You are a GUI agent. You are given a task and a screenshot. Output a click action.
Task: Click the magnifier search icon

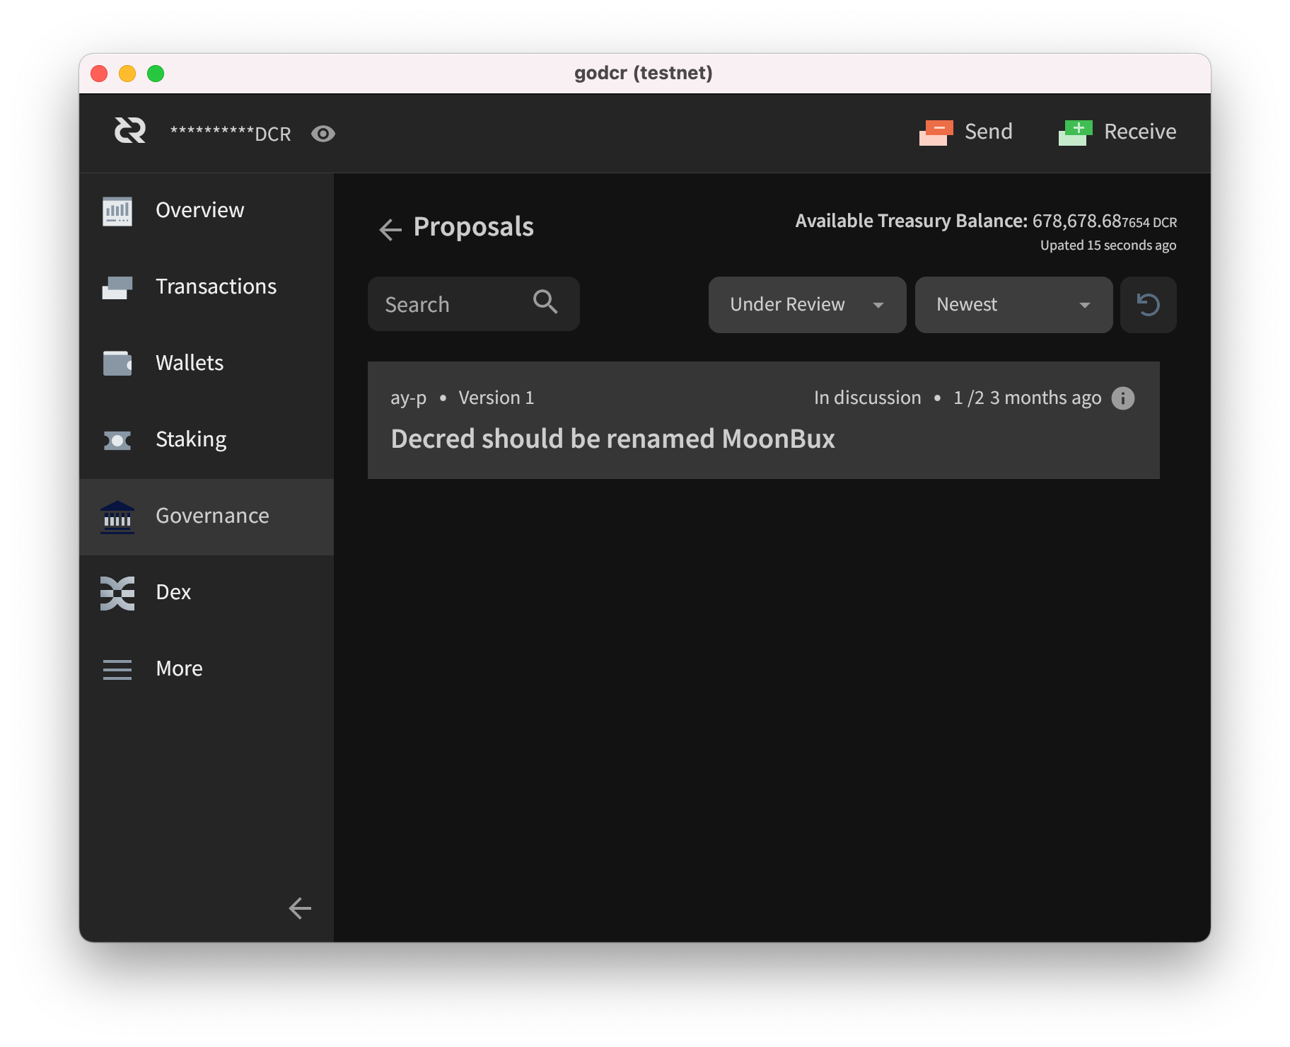545,302
